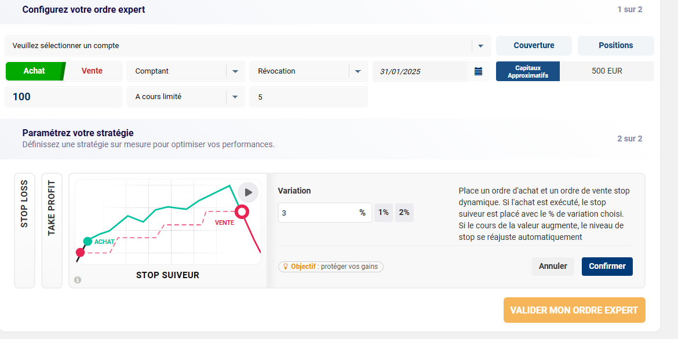
Task: Confirm the strategy with Confirmer
Action: 607,267
